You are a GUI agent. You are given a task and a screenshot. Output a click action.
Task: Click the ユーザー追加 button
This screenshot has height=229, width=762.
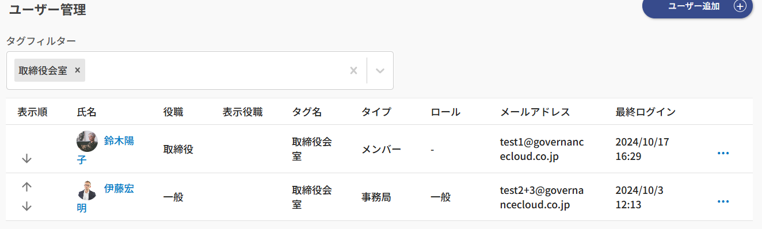click(x=698, y=7)
